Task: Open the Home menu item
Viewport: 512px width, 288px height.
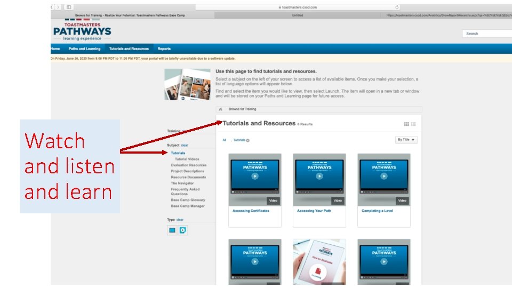Action: point(55,49)
